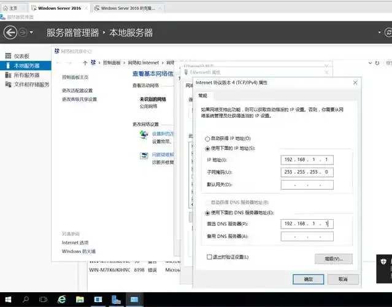392x307 pixels.
Task: Launch Internet Explorer from the taskbar
Action: point(61,300)
